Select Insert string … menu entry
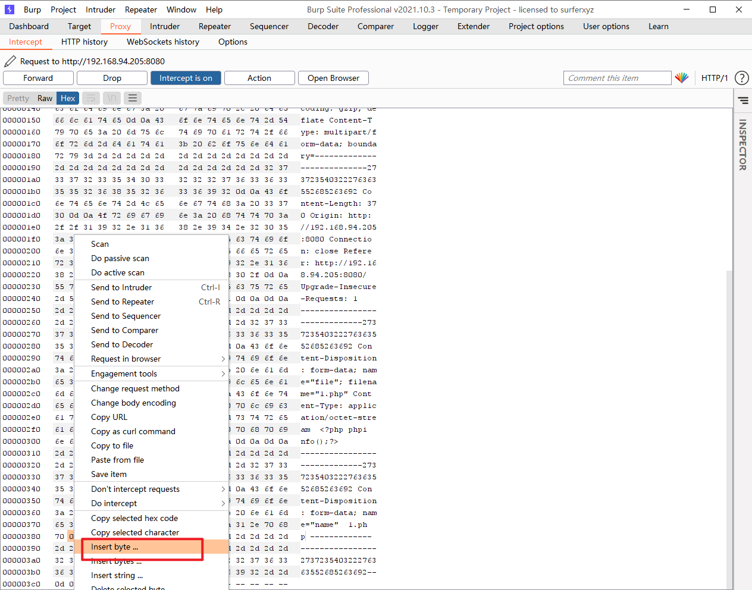Screen dimensions: 752x590 click(151, 575)
